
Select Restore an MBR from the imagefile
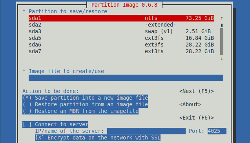click(80, 111)
